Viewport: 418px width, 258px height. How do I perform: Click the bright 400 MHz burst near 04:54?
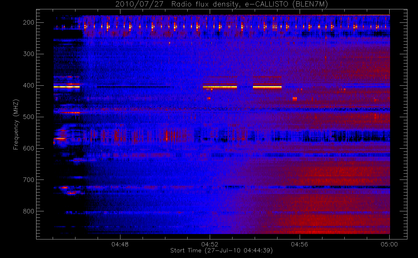267,87
